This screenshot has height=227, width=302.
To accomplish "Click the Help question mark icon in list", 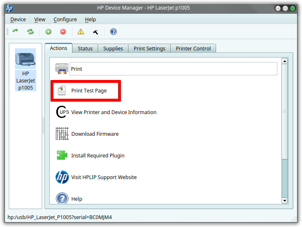I will pos(62,198).
